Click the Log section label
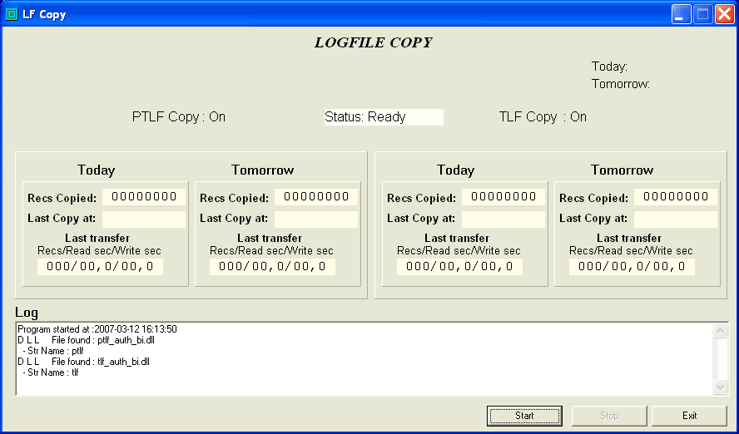Image resolution: width=739 pixels, height=434 pixels. [x=27, y=313]
